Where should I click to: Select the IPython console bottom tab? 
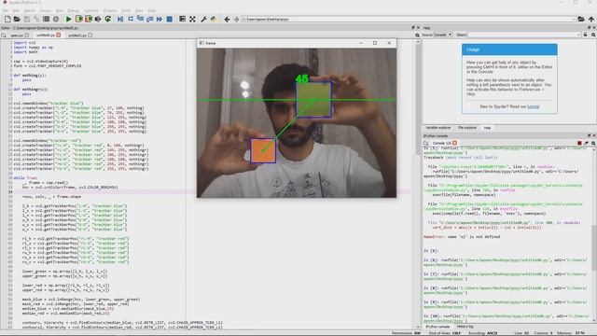tap(437, 327)
